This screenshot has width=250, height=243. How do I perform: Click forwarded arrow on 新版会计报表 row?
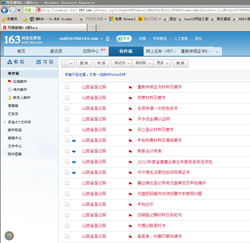pos(74,151)
